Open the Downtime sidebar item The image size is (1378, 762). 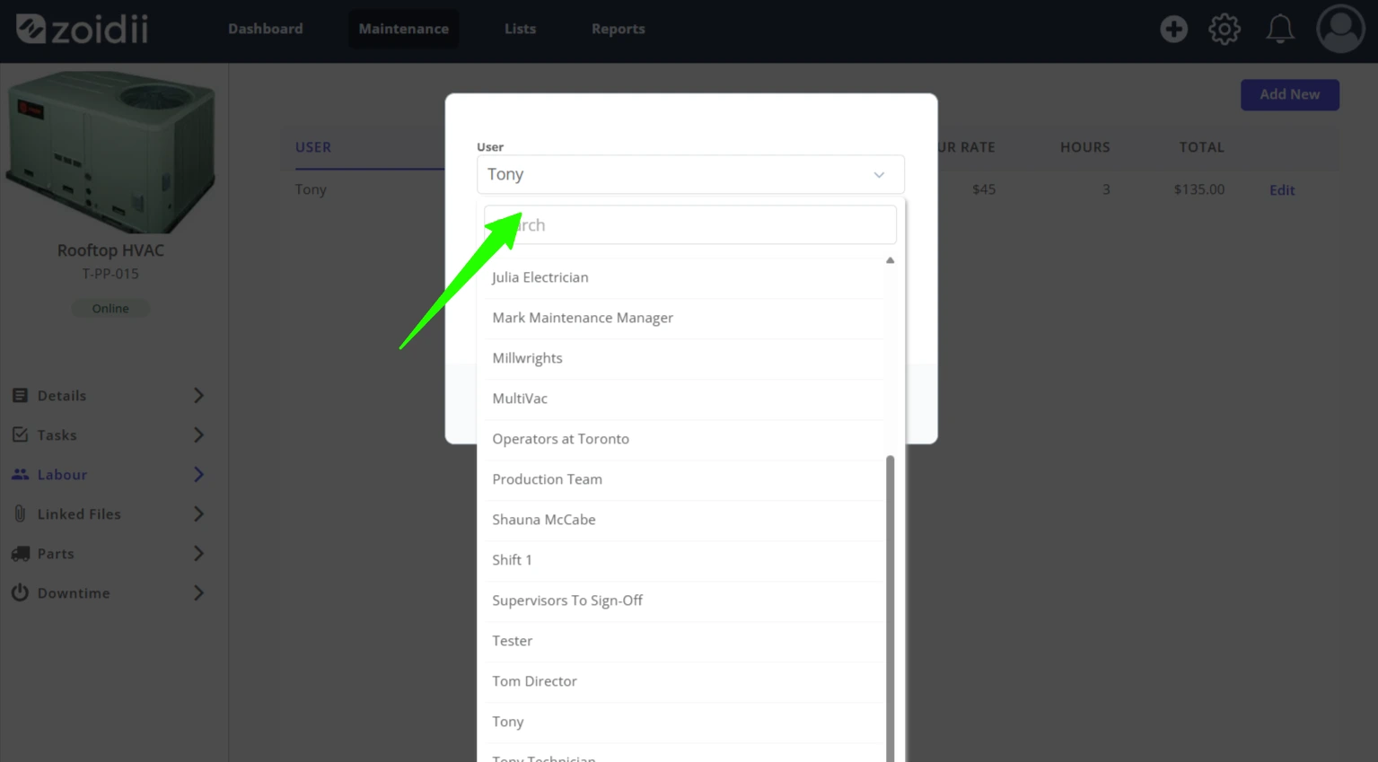pos(108,592)
